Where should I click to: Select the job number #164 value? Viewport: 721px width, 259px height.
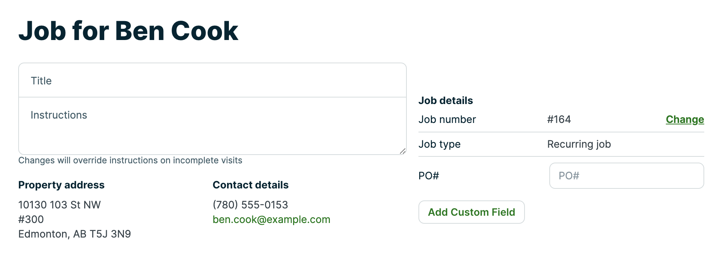pyautogui.click(x=559, y=119)
